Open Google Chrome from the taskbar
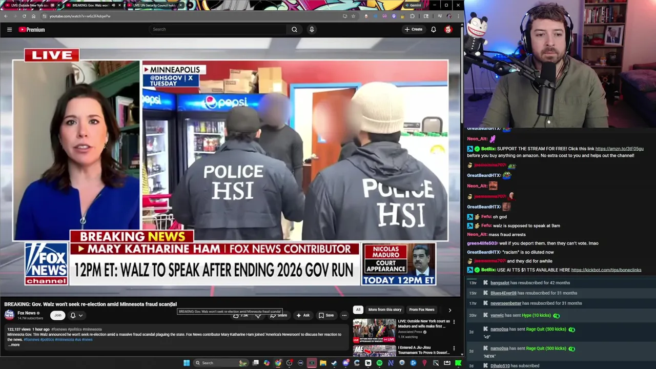656x369 pixels. tap(278, 363)
